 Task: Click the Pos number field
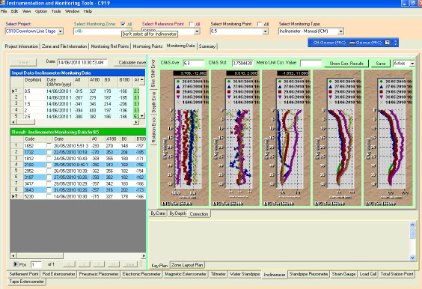36,265
